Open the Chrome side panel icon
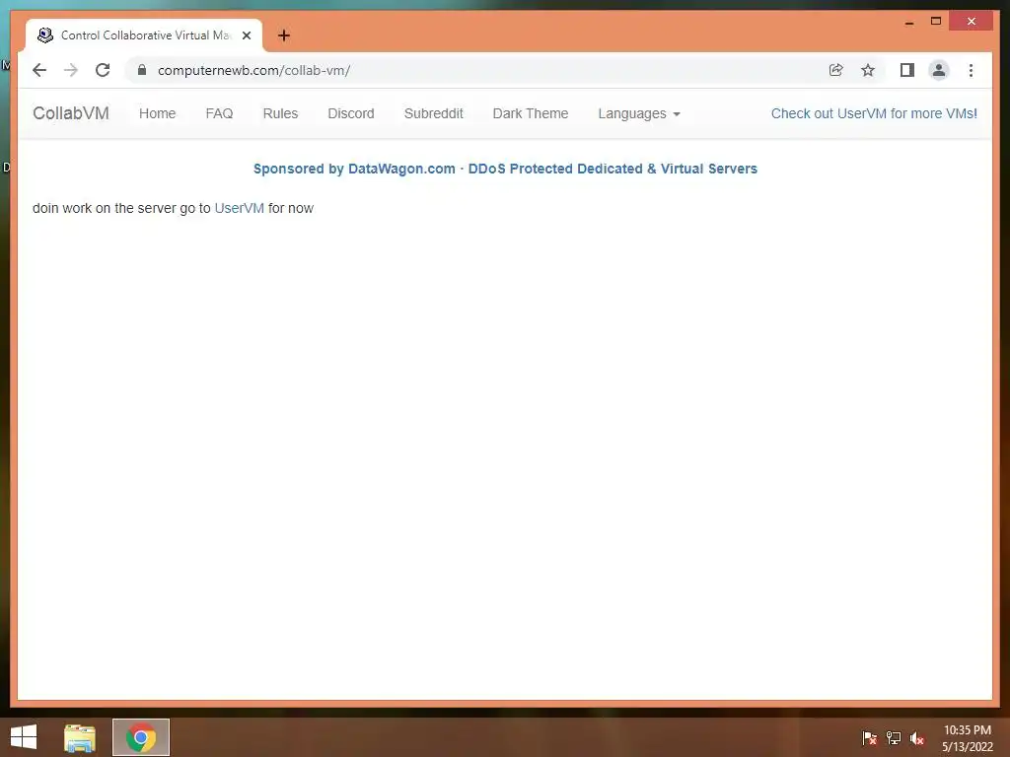1010x757 pixels. 907,70
